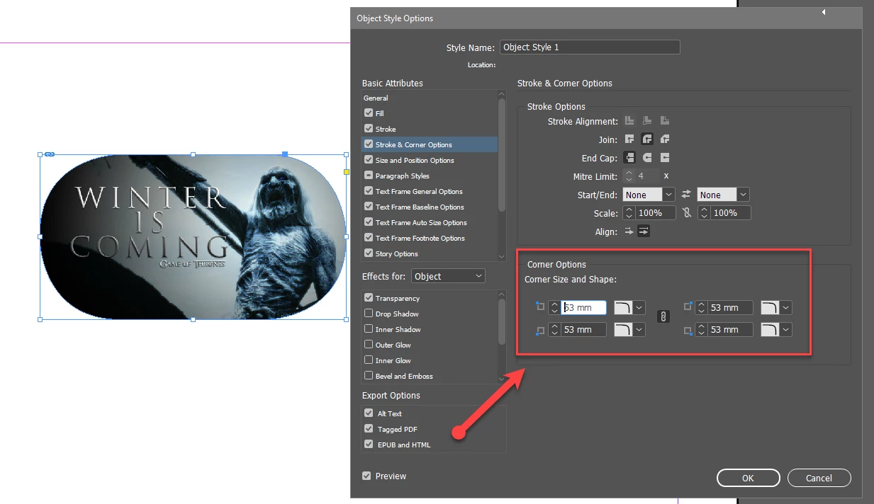This screenshot has height=504, width=874.
Task: Open the bottom-right corner shape dropdown
Action: [x=776, y=329]
